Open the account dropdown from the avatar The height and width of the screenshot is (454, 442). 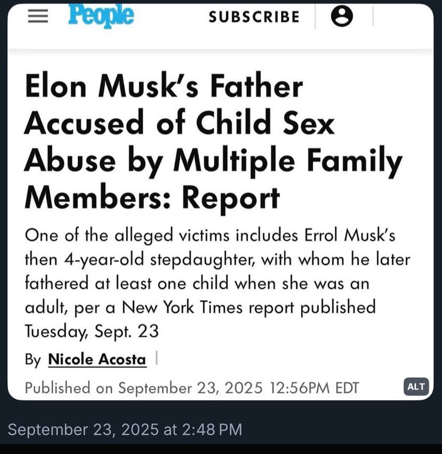pyautogui.click(x=342, y=16)
